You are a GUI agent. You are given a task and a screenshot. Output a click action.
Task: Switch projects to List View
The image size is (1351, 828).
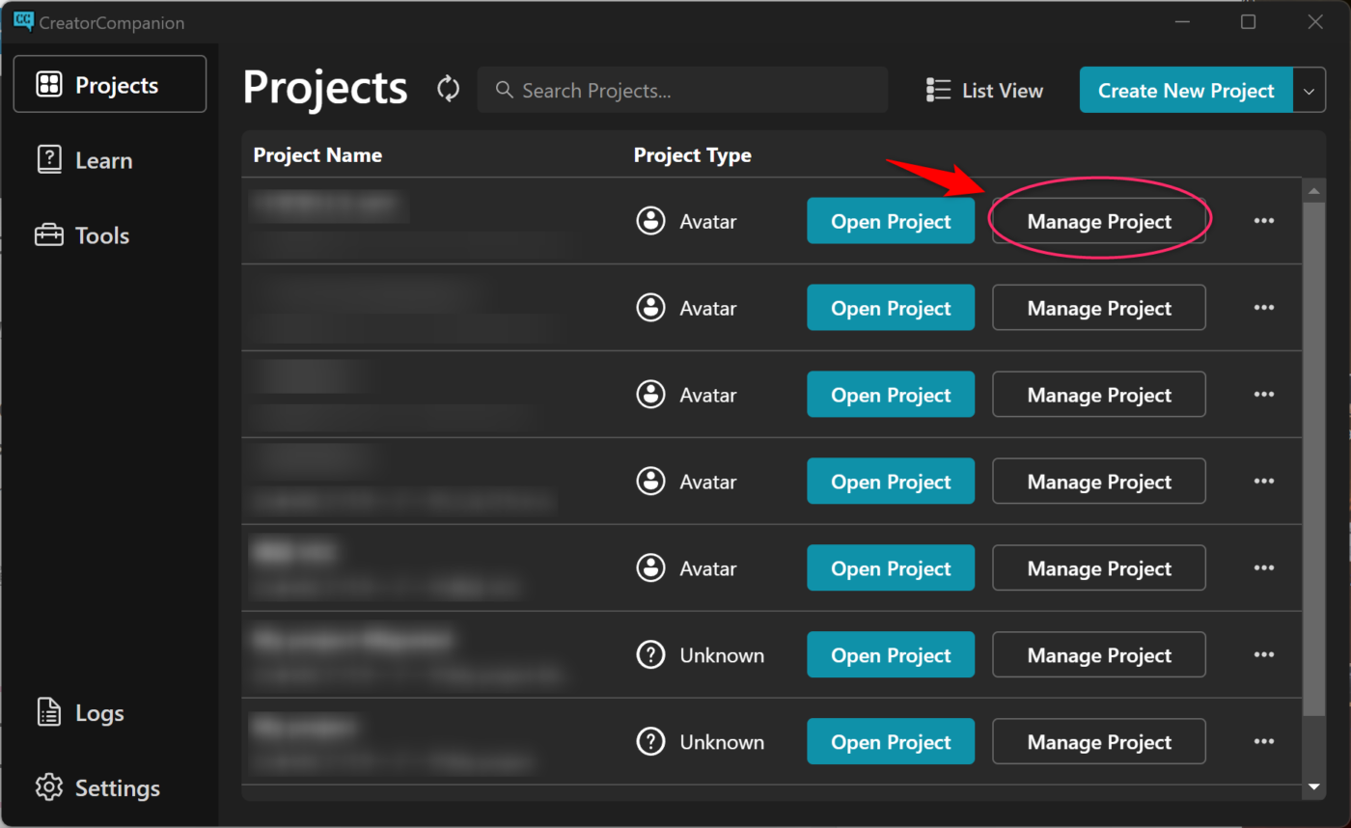click(984, 90)
